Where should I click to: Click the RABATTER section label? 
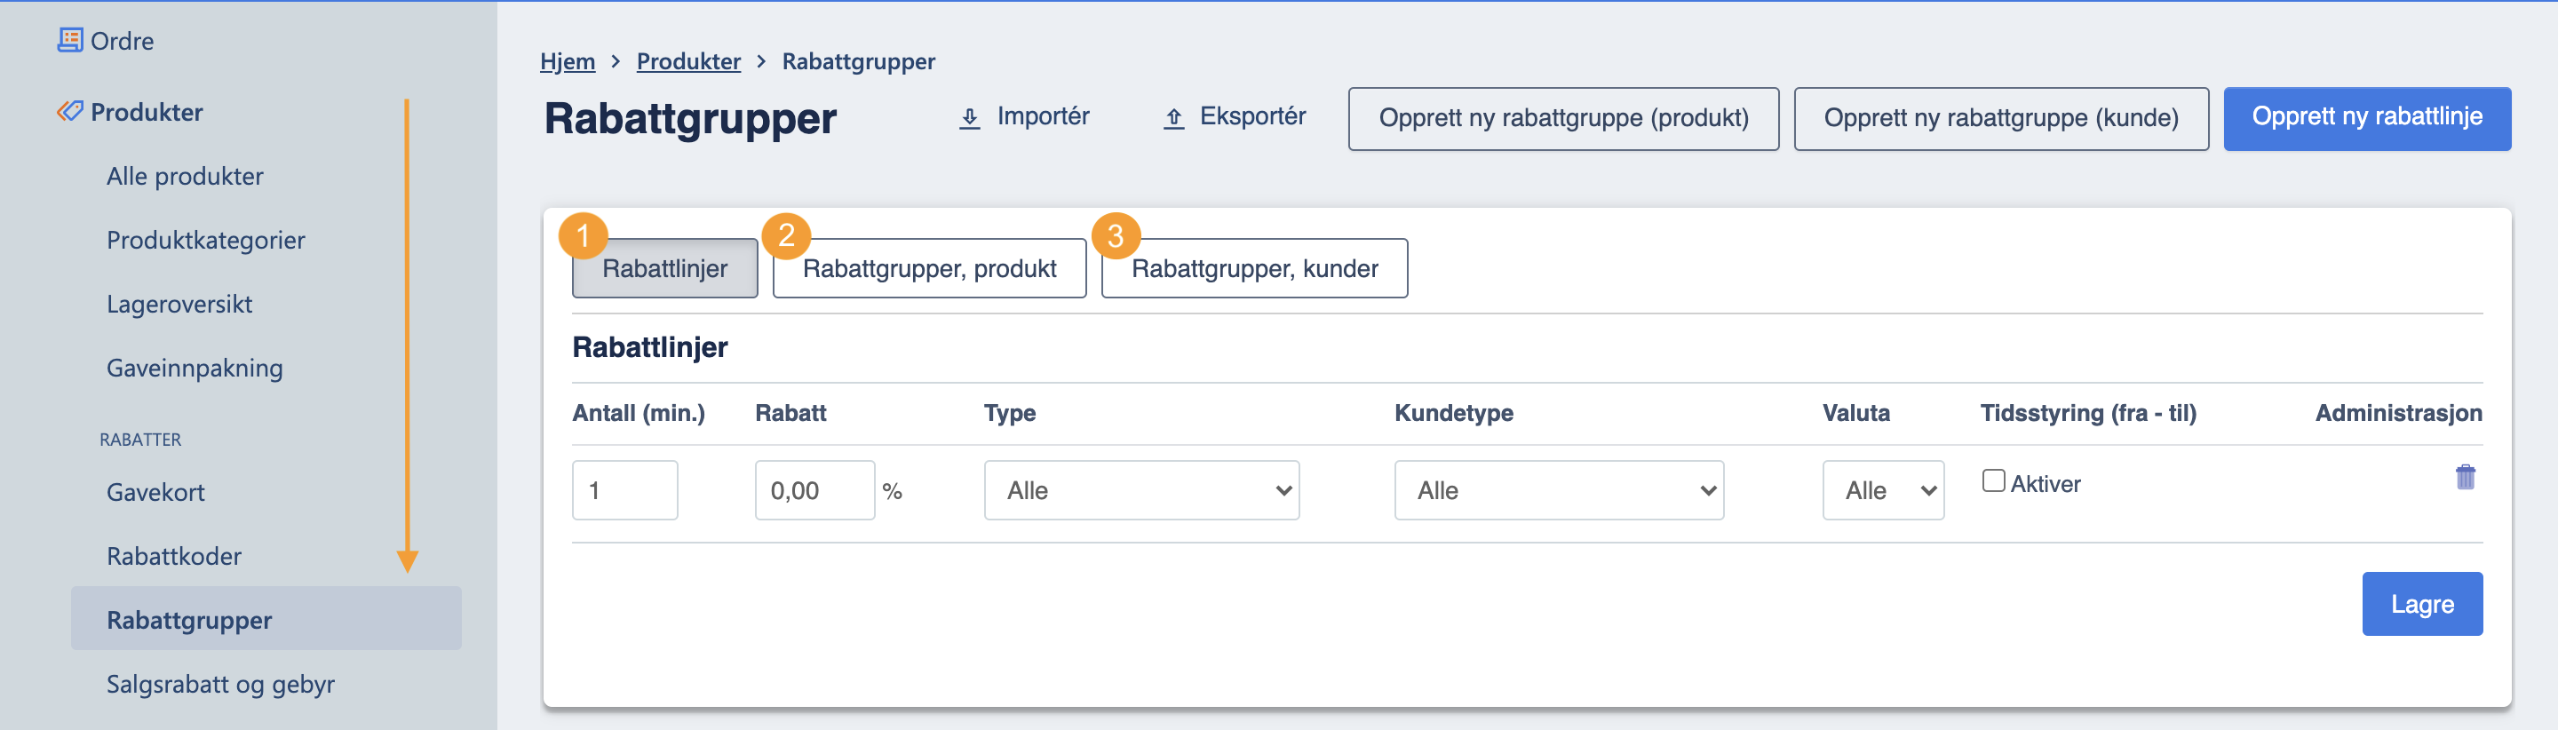(140, 439)
